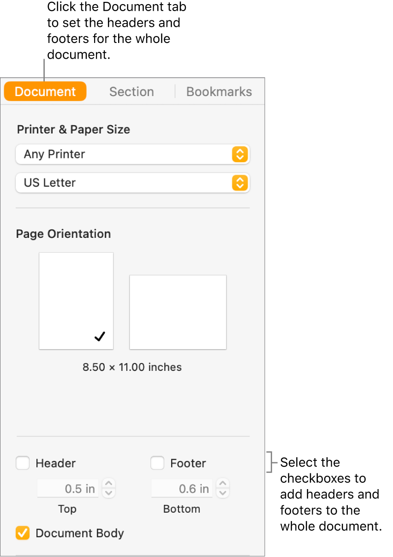Click the orange arrows on Any Printer
Image resolution: width=393 pixels, height=557 pixels.
[239, 154]
